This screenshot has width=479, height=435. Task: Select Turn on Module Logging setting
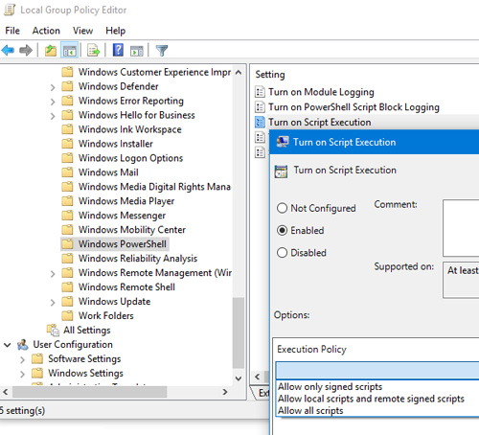pyautogui.click(x=321, y=92)
